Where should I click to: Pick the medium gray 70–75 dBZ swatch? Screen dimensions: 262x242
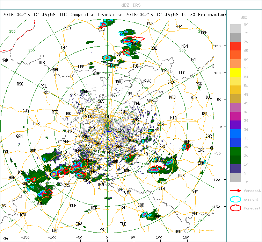point(235,37)
